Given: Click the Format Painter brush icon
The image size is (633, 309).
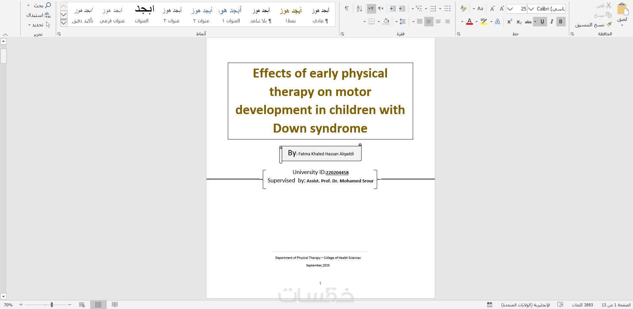Looking at the screenshot, I should pos(609,25).
